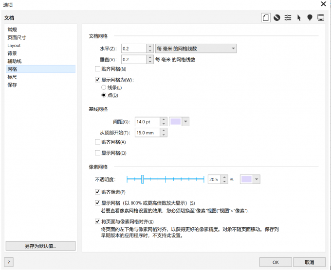Open the Color management options icon
The image size is (331, 270).
pos(277,17)
